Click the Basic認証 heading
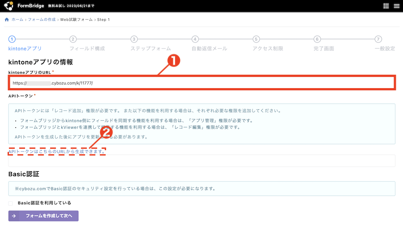 click(x=24, y=174)
